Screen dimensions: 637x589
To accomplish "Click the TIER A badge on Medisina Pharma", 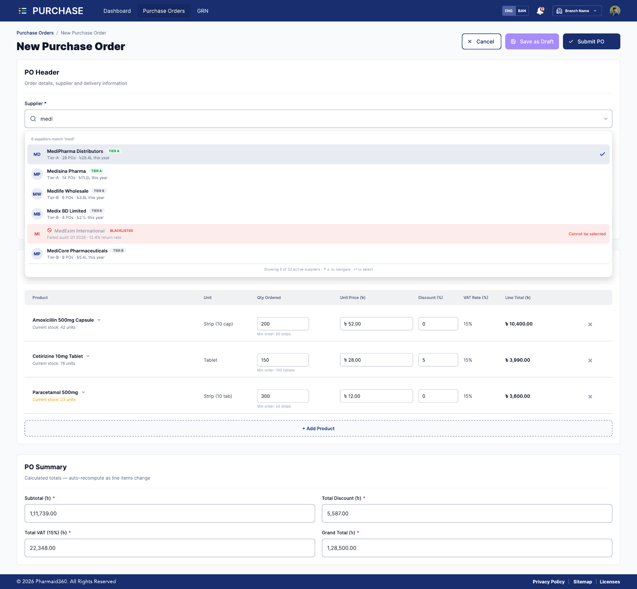I will pos(96,171).
